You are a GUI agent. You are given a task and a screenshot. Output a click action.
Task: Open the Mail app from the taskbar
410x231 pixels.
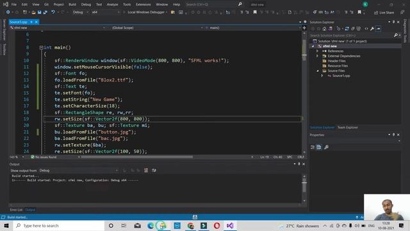pyautogui.click(x=138, y=225)
